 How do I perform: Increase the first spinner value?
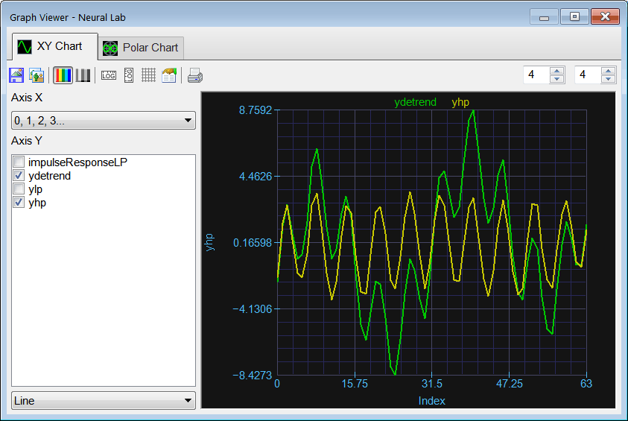coord(556,71)
